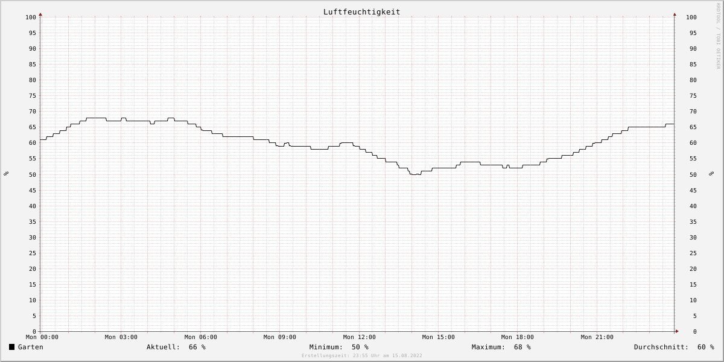Click the Mon 21:00 time axis label
The width and height of the screenshot is (724, 362).
tap(597, 337)
